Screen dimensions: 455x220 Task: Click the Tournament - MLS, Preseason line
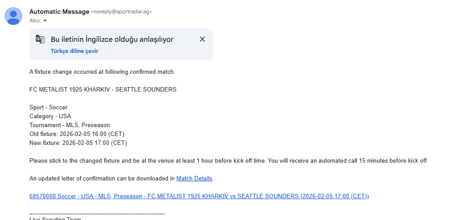[70, 125]
